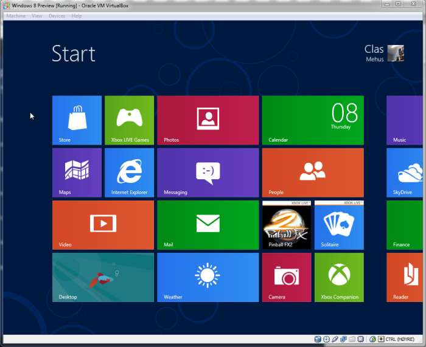Click the VirtualBox icon in the title bar
426x347 pixels.
(x=7, y=5)
